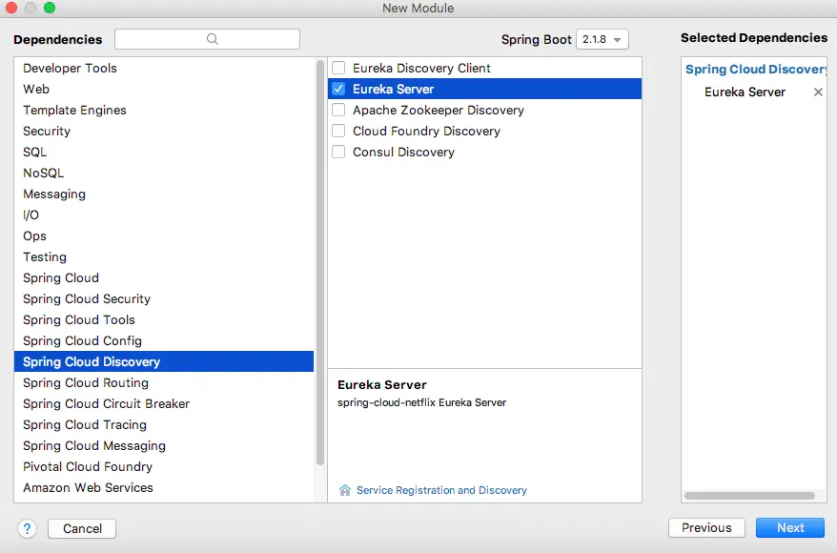Choose Spring Cloud Circuit Breaker category
This screenshot has height=553, width=837.
click(164, 403)
